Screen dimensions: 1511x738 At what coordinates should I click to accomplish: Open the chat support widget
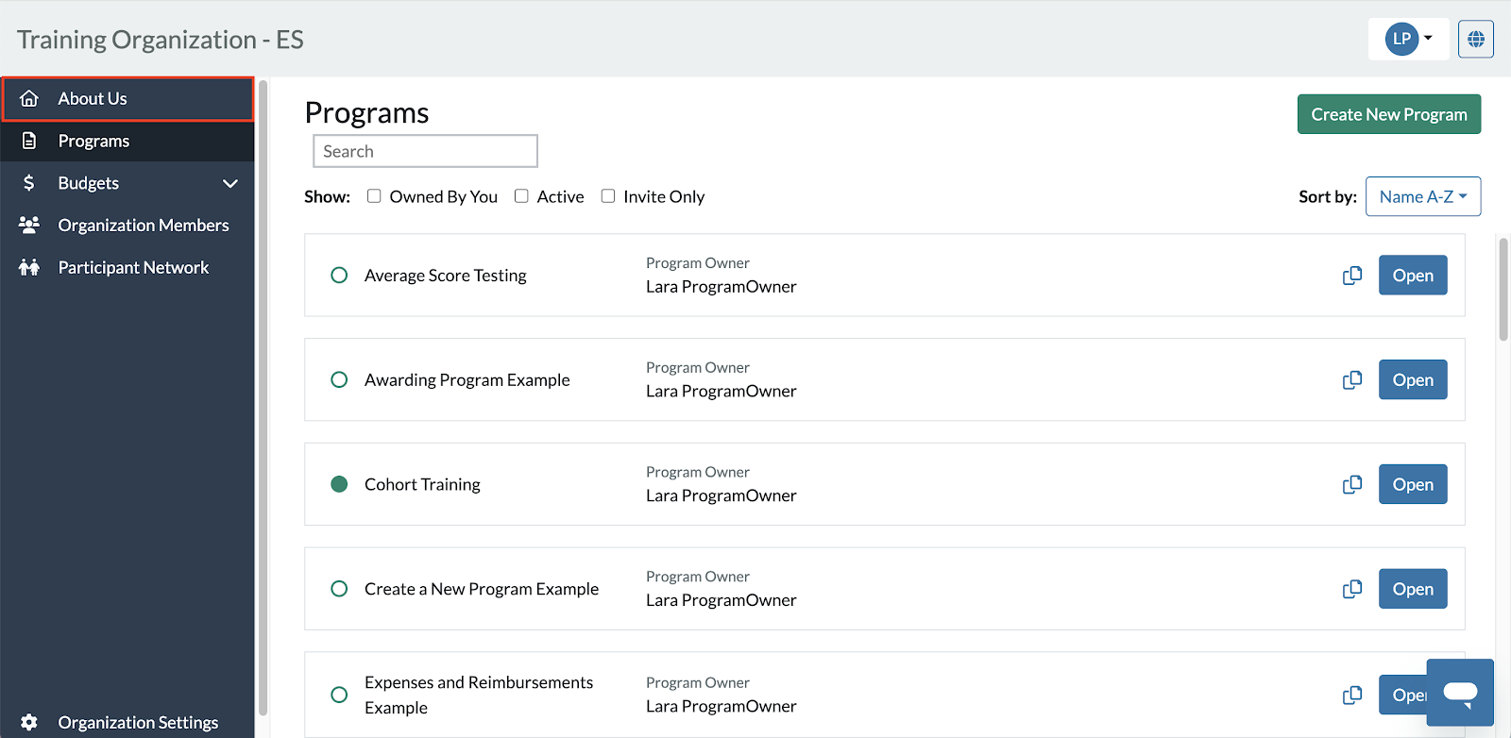click(1460, 693)
